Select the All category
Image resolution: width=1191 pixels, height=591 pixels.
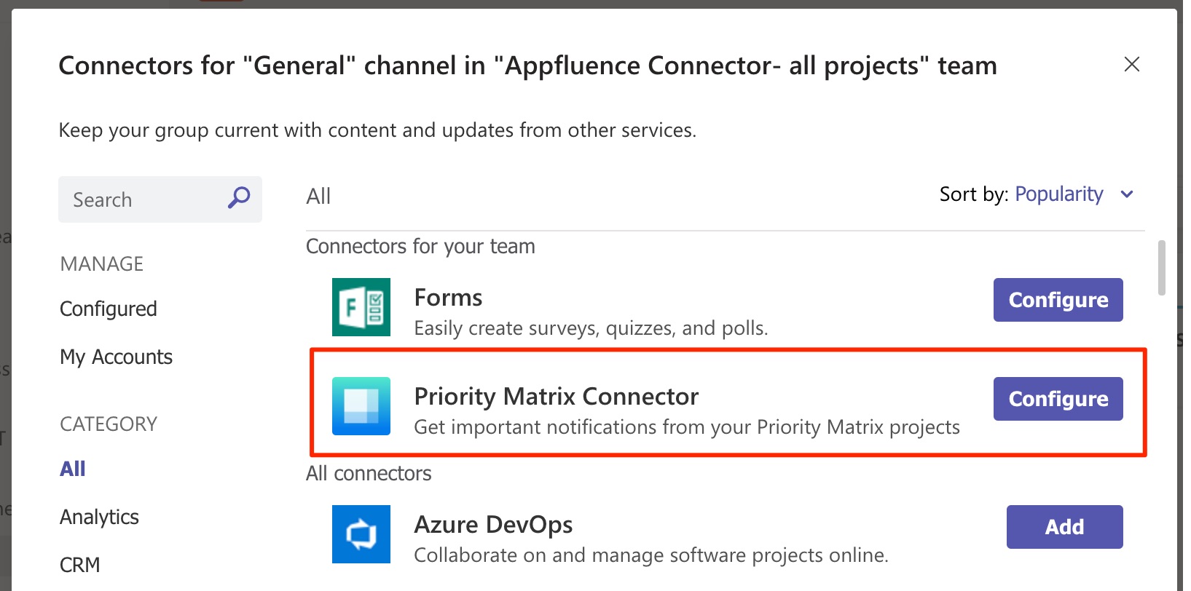[73, 469]
